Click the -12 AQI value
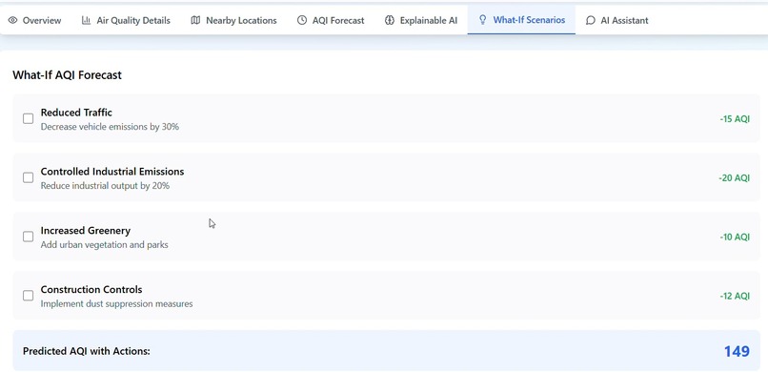The width and height of the screenshot is (768, 372). [735, 296]
